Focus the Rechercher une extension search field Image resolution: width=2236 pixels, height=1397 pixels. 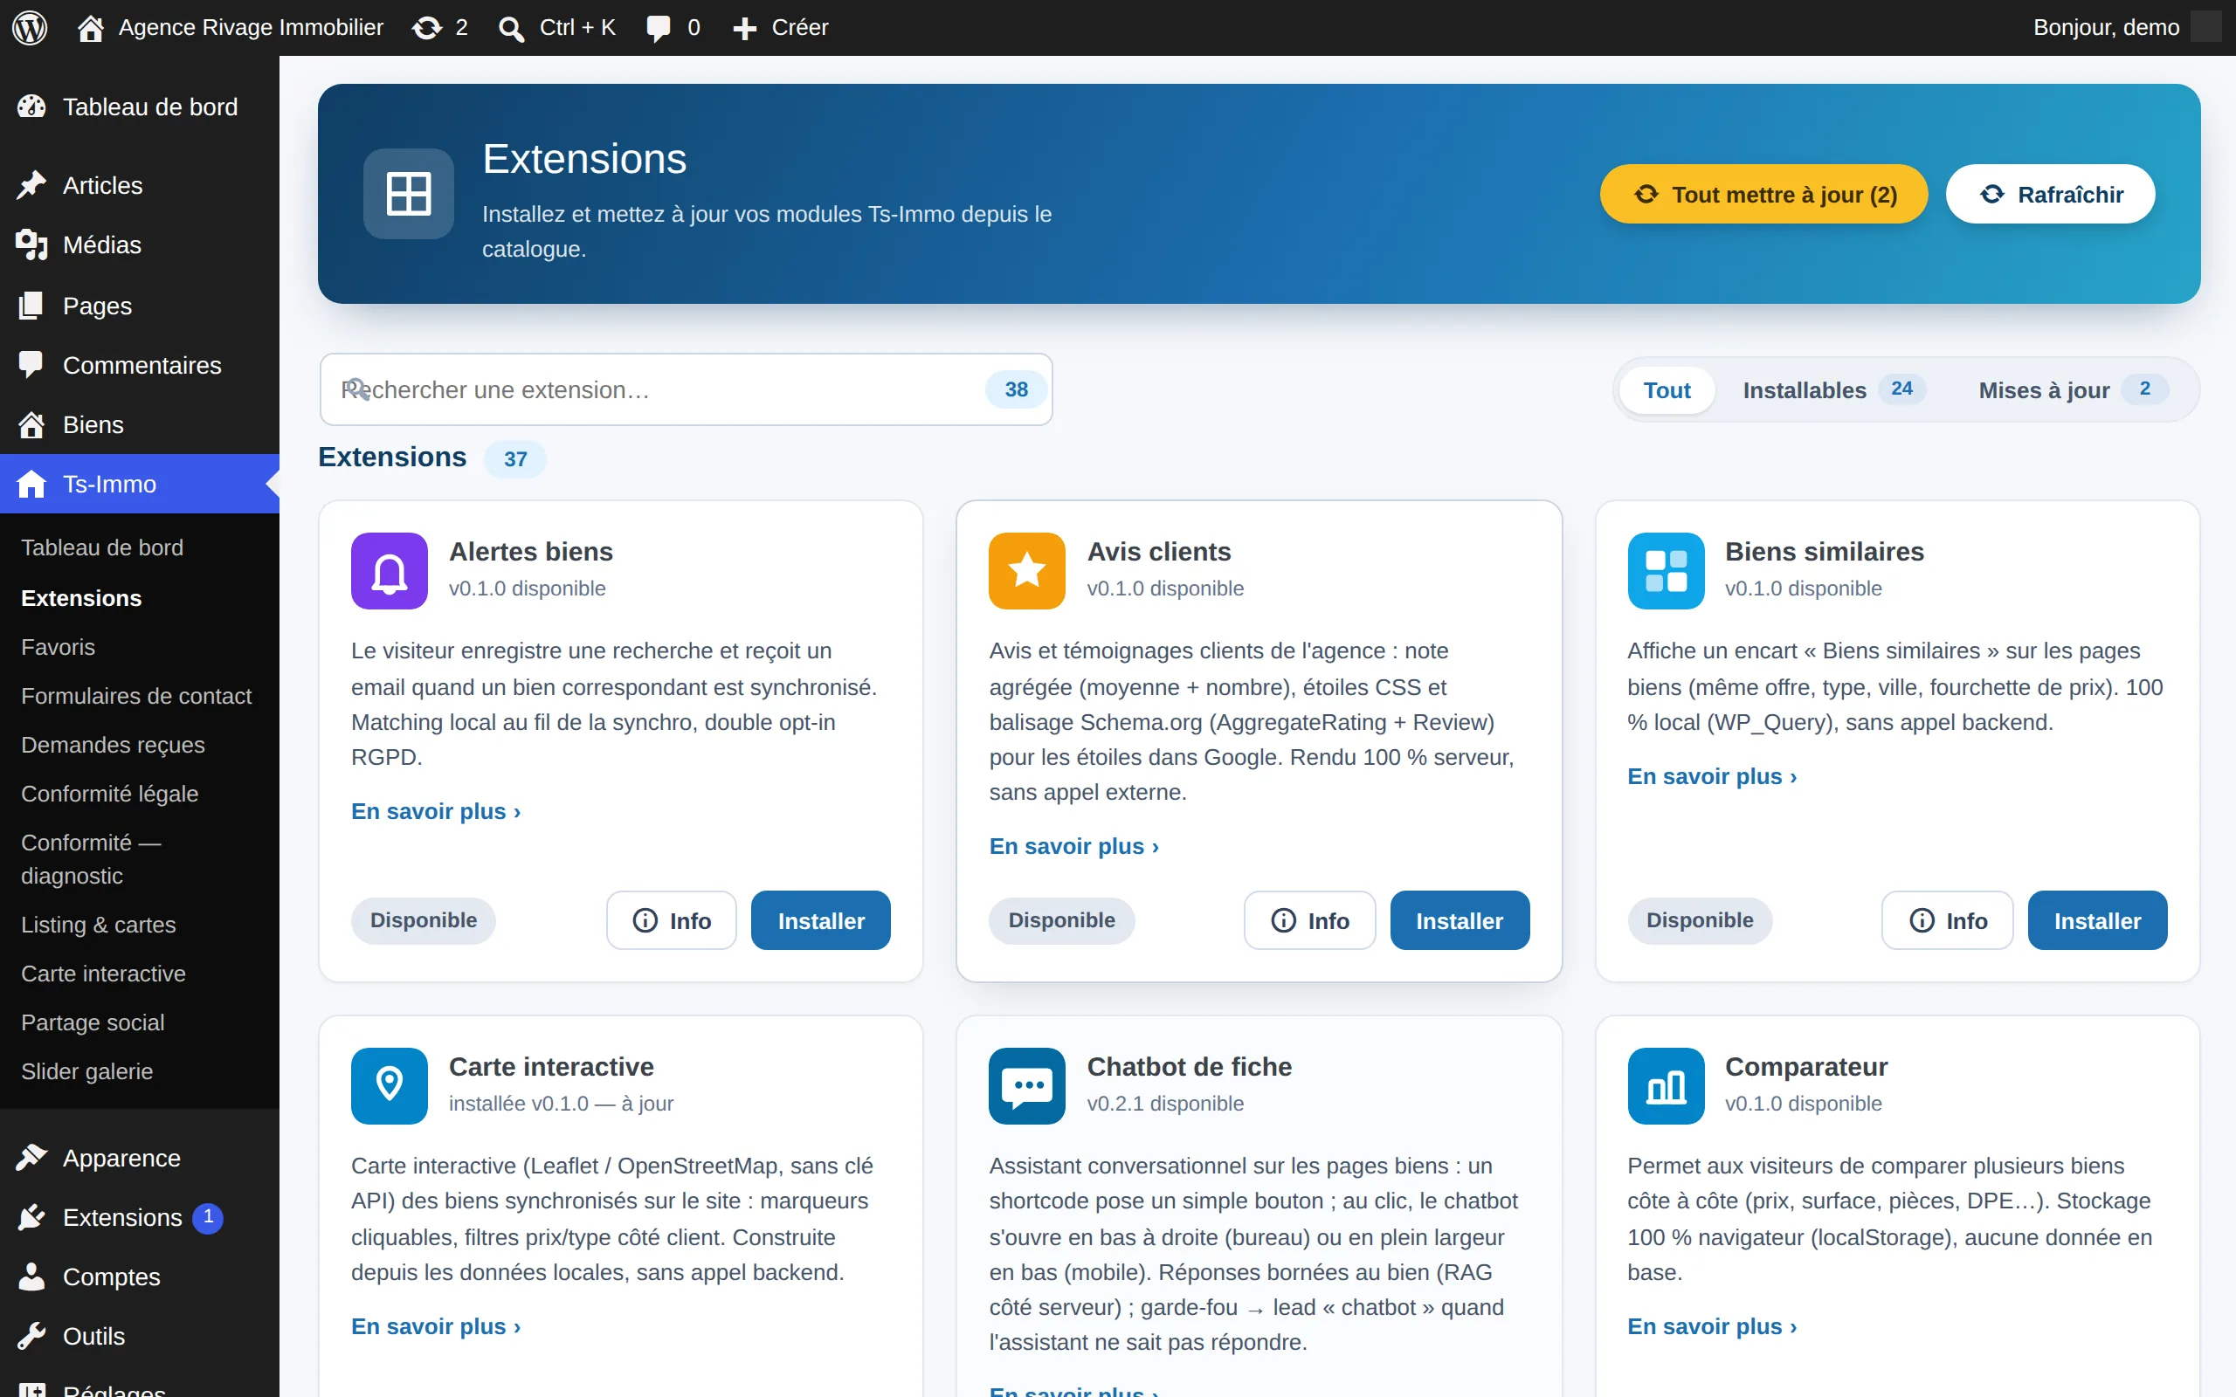[x=686, y=390]
